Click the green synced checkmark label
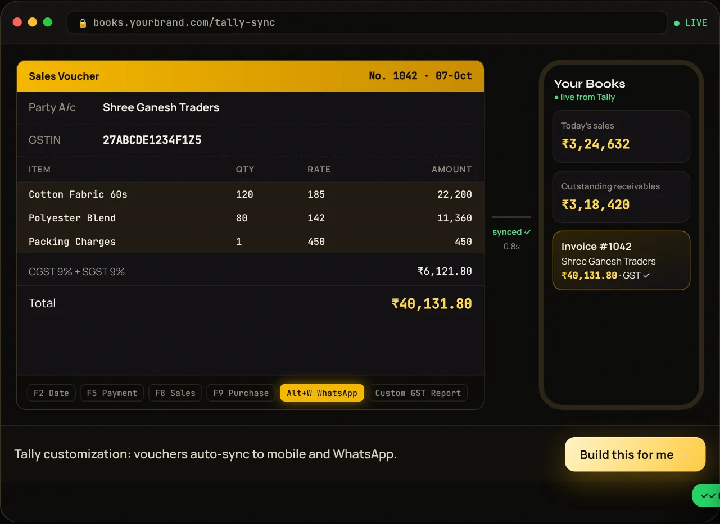720x524 pixels. coord(511,232)
